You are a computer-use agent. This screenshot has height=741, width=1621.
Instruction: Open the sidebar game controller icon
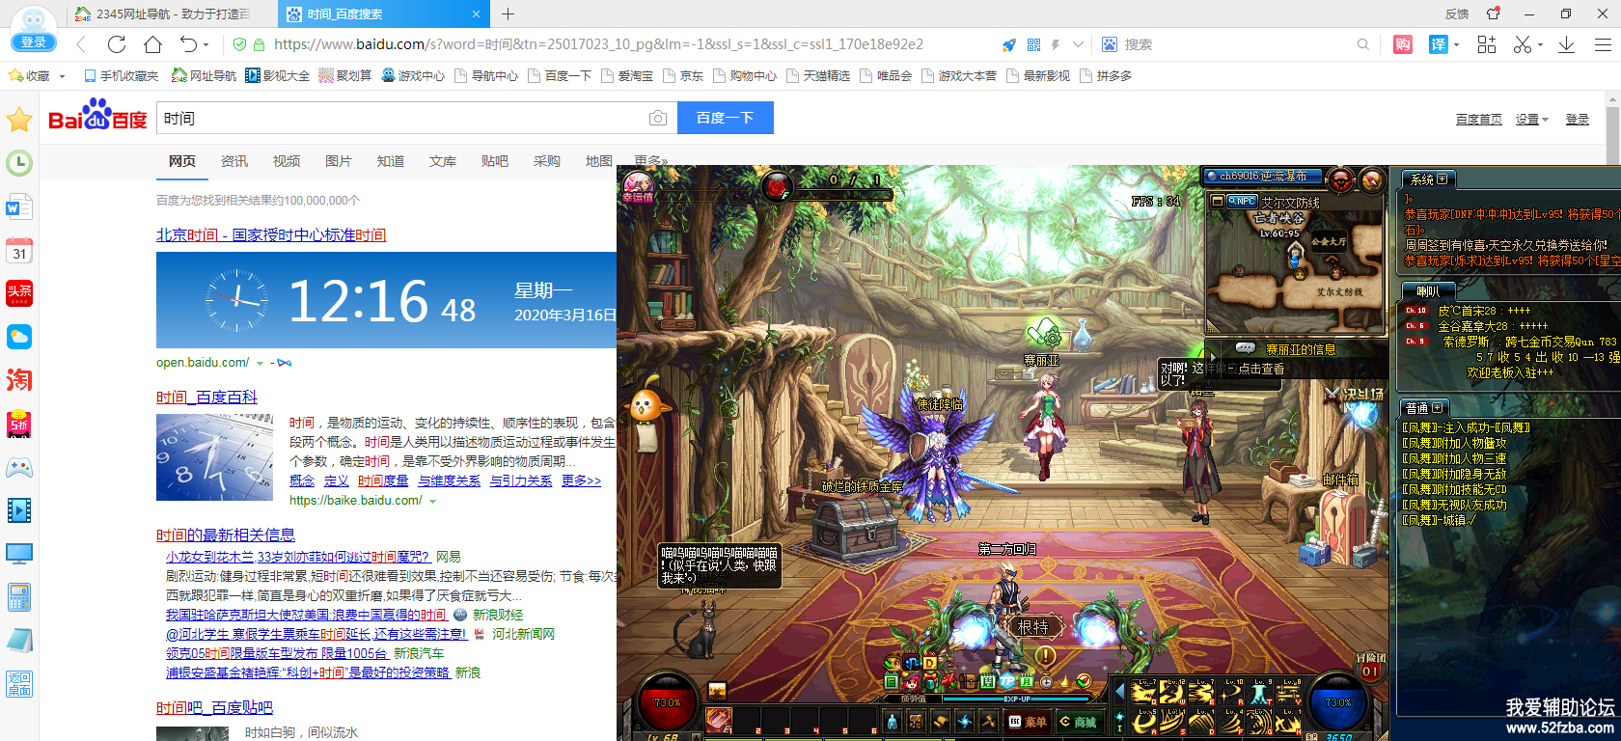click(x=19, y=467)
